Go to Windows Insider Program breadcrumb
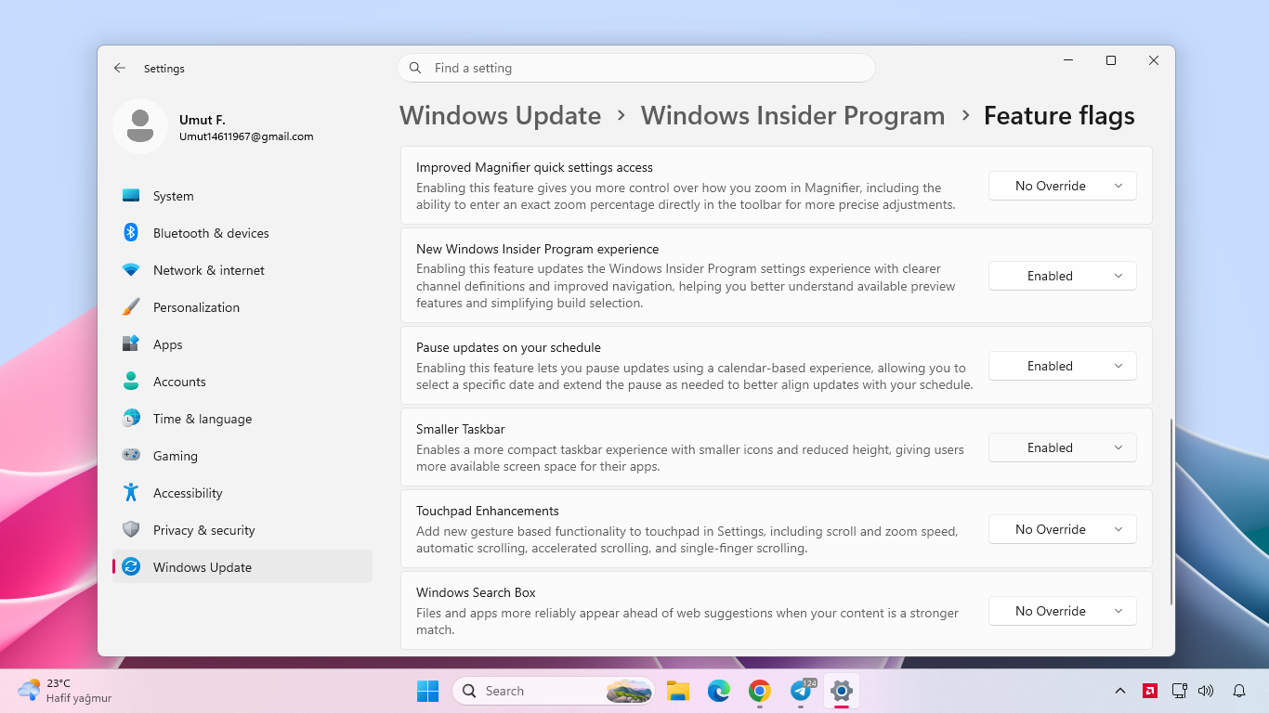The image size is (1269, 713). (792, 115)
